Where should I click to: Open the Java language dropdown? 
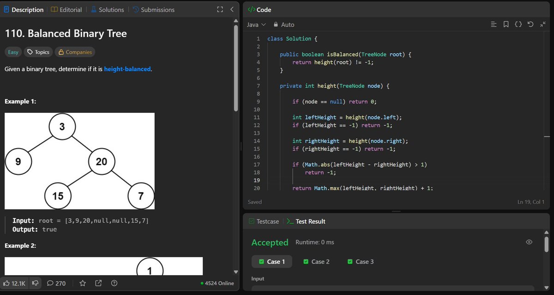click(x=257, y=24)
